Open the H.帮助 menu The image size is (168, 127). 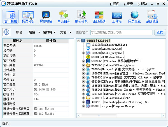(142, 4)
